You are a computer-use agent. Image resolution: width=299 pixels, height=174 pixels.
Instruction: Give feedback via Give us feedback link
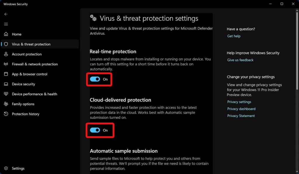[240, 60]
